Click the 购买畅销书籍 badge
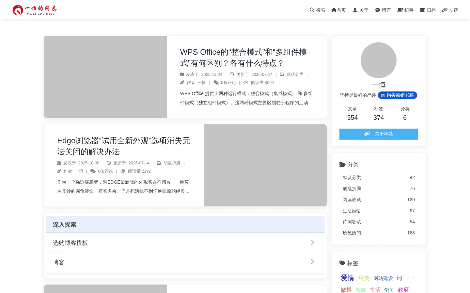The width and height of the screenshot is (470, 293). click(398, 95)
